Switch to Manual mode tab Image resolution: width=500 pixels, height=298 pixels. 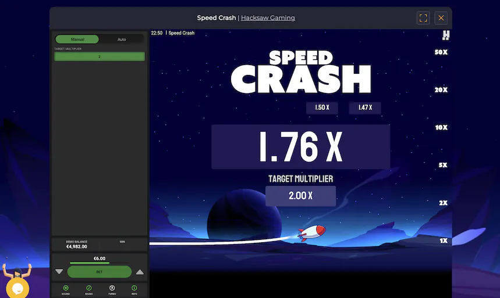pos(77,39)
